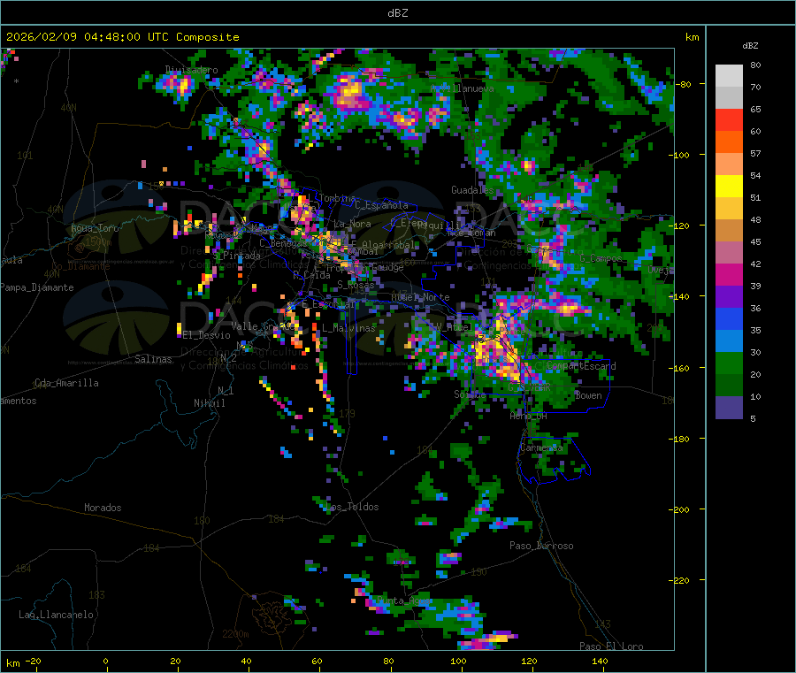Click the 'km' label at top right of map

pos(692,37)
